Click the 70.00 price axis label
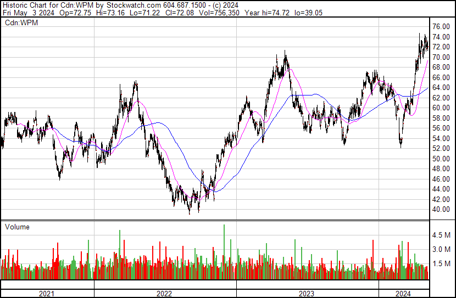The width and height of the screenshot is (456, 298). tap(441, 57)
